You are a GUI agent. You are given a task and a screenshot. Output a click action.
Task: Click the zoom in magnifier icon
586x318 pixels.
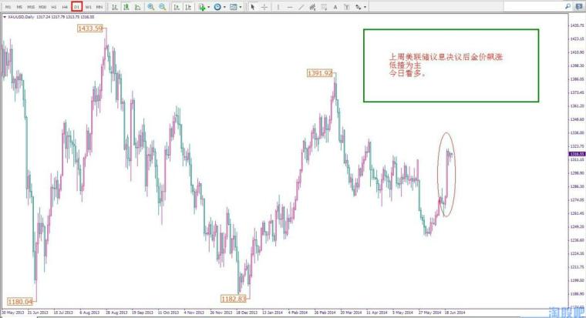(x=150, y=7)
